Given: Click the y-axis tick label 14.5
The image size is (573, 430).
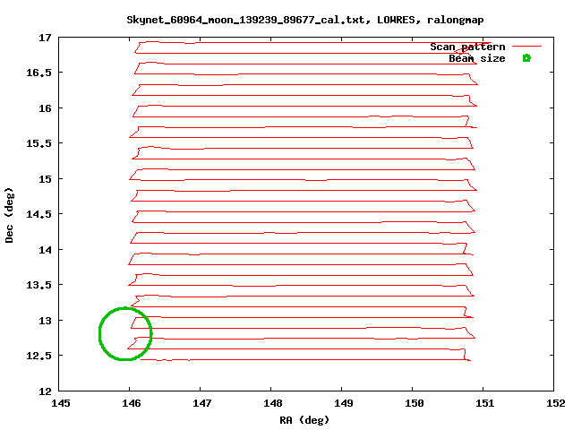Looking at the screenshot, I should pos(39,214).
